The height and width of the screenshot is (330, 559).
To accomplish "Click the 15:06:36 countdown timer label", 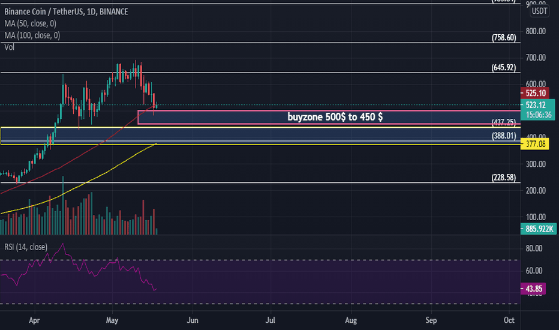I will click(x=539, y=115).
